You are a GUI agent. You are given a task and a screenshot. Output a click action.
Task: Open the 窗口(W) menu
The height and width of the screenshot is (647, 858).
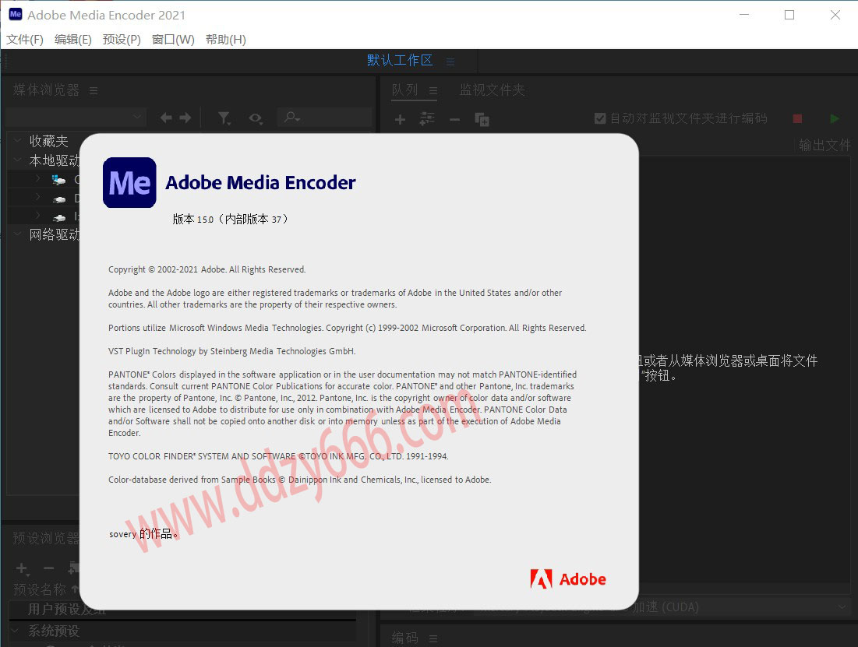click(173, 40)
